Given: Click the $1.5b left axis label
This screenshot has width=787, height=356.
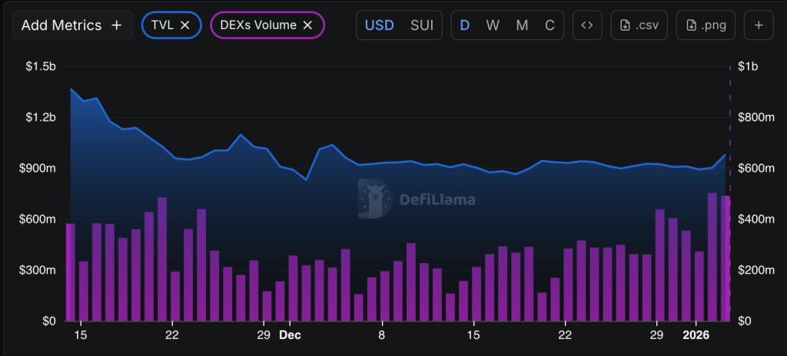Looking at the screenshot, I should (x=40, y=67).
